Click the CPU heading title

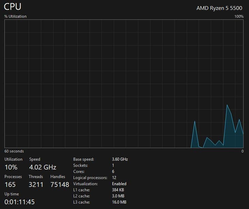[12, 7]
